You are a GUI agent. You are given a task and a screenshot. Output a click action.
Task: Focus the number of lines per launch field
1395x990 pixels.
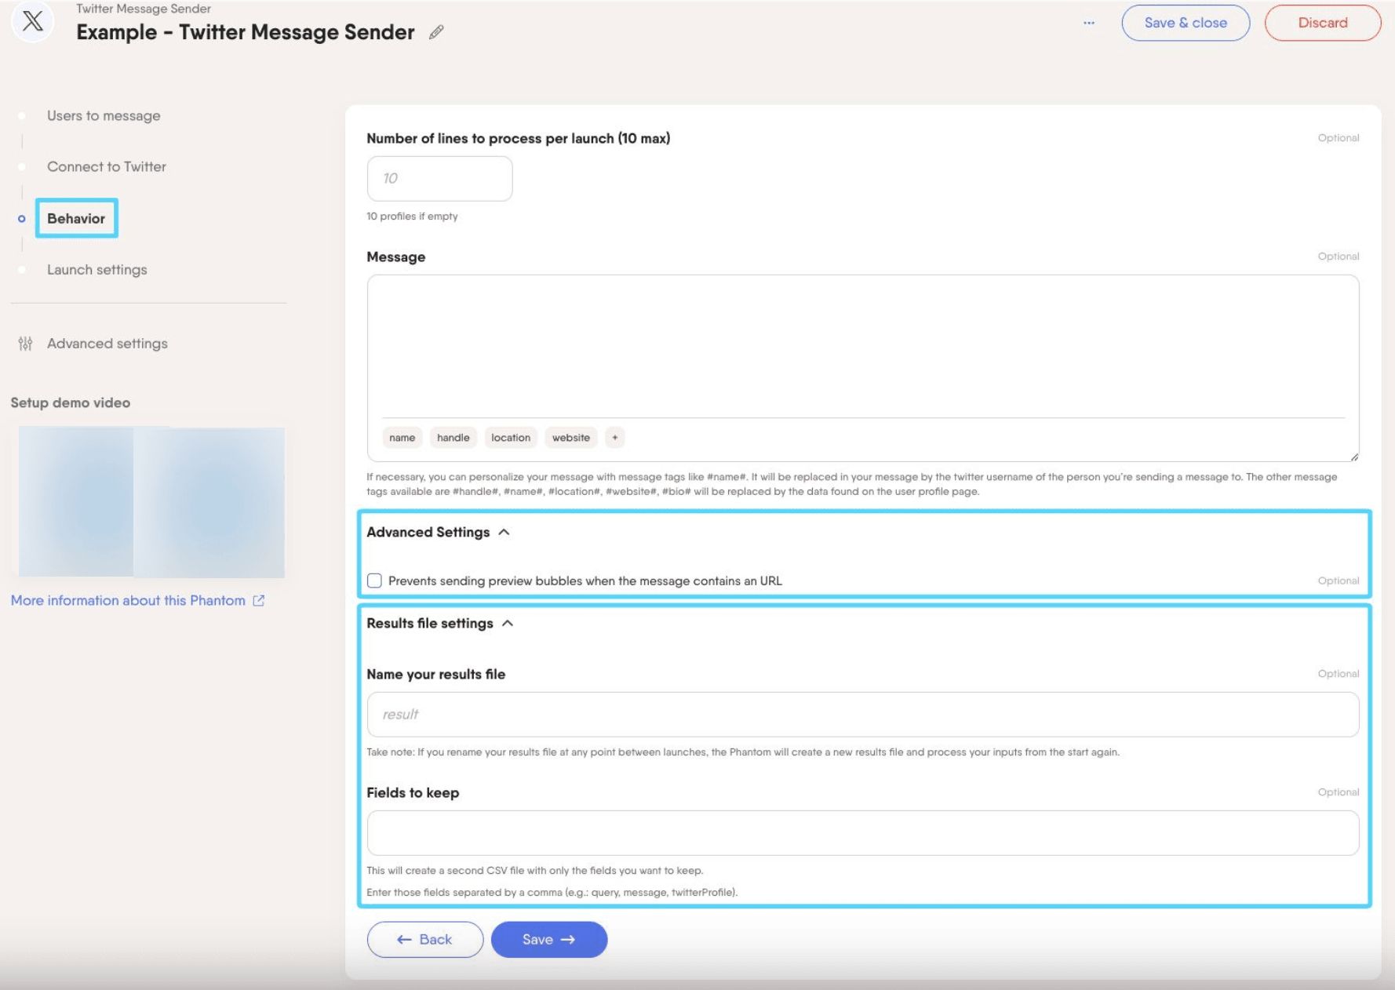pos(439,178)
